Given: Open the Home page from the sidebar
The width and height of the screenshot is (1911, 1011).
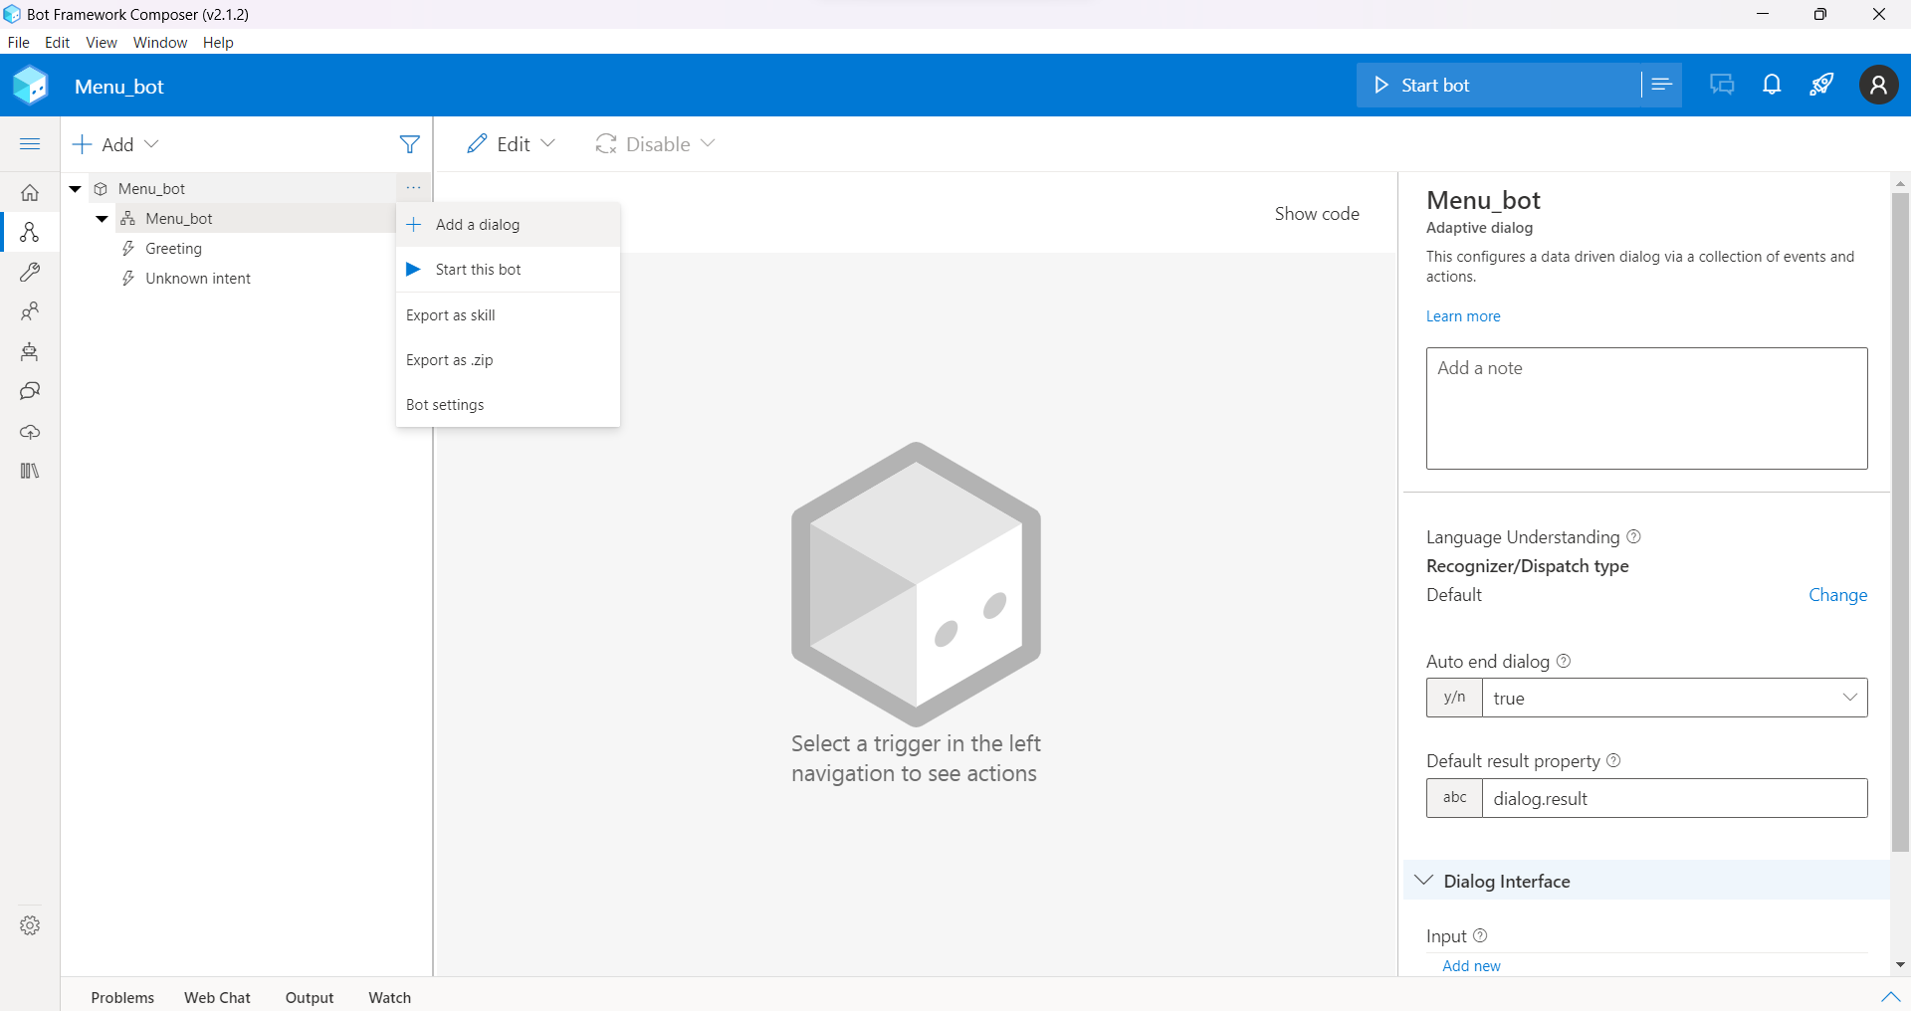Looking at the screenshot, I should pyautogui.click(x=31, y=192).
